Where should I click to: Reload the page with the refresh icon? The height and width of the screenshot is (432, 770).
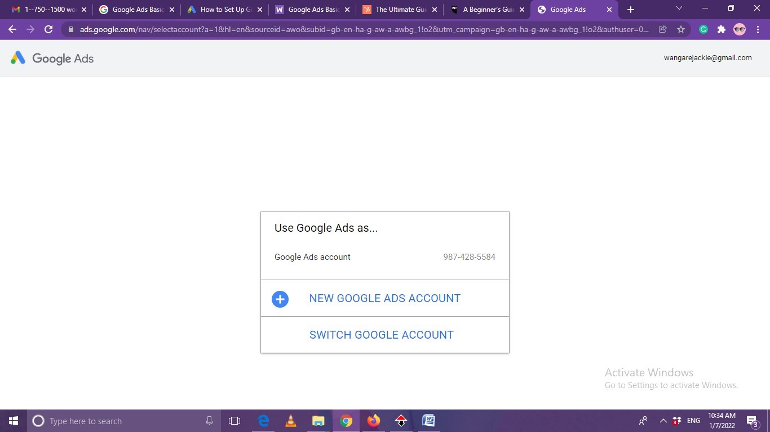(x=48, y=29)
